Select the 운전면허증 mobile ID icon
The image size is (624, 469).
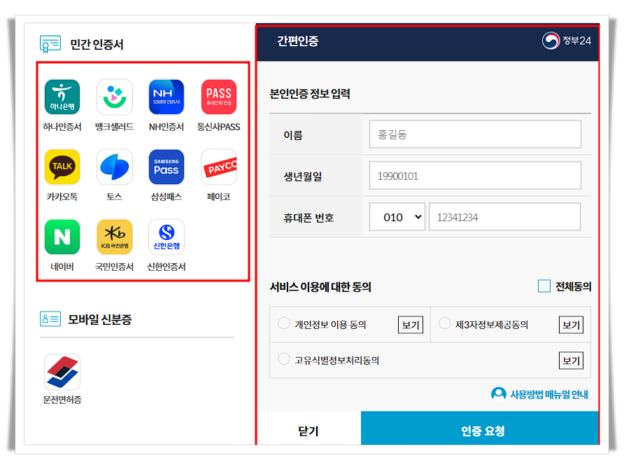tap(62, 372)
